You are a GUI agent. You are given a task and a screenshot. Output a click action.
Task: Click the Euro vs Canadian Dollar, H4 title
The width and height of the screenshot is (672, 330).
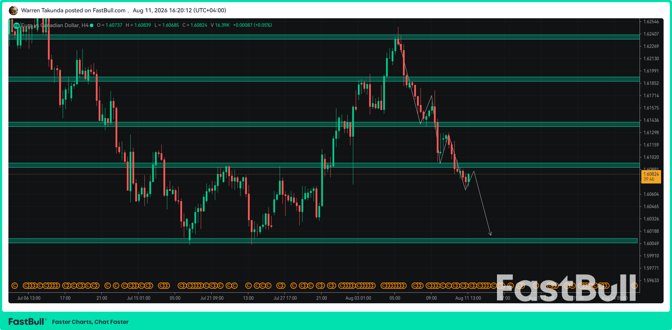55,25
